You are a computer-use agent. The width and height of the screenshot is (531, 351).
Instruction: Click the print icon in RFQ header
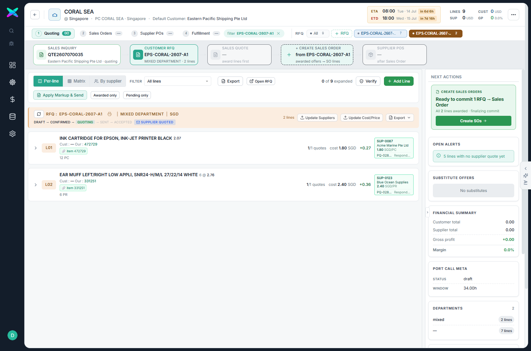pyautogui.click(x=110, y=114)
